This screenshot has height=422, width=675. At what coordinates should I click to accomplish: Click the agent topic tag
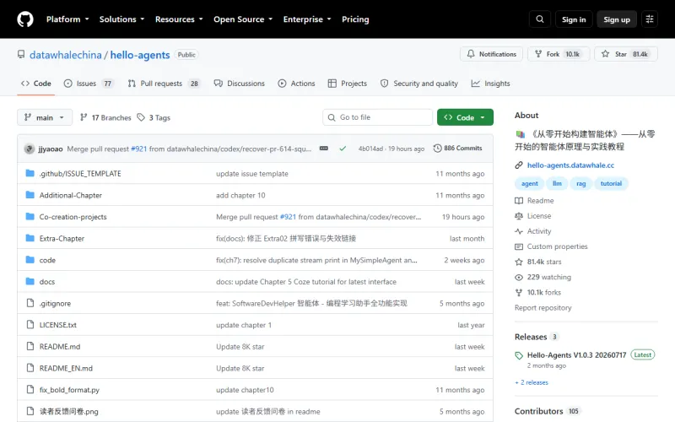tap(530, 183)
